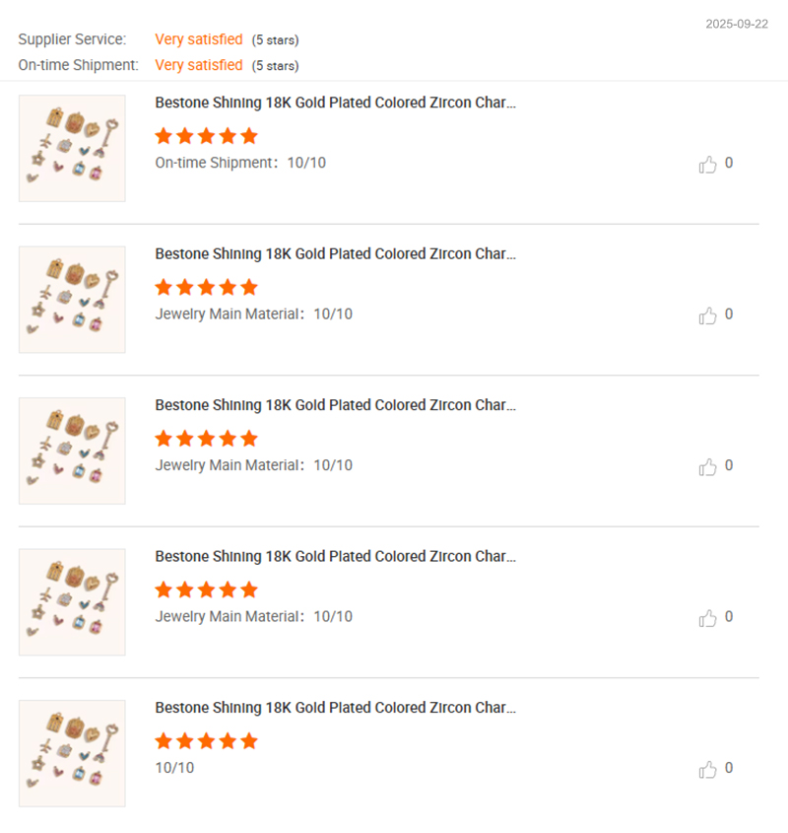Select the middle star in the last review's rating
788x833 pixels.
pyautogui.click(x=206, y=740)
